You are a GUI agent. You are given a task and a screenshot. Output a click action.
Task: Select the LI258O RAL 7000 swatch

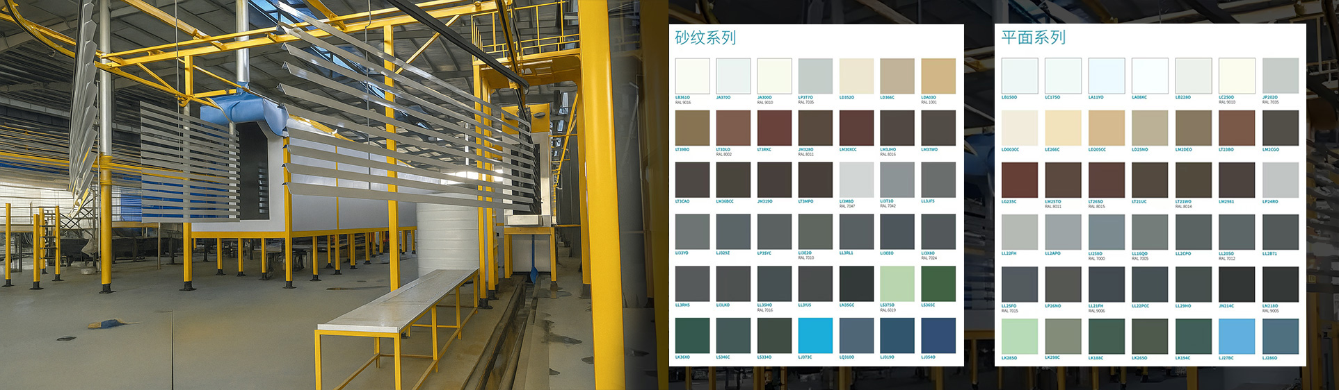pyautogui.click(x=1107, y=232)
